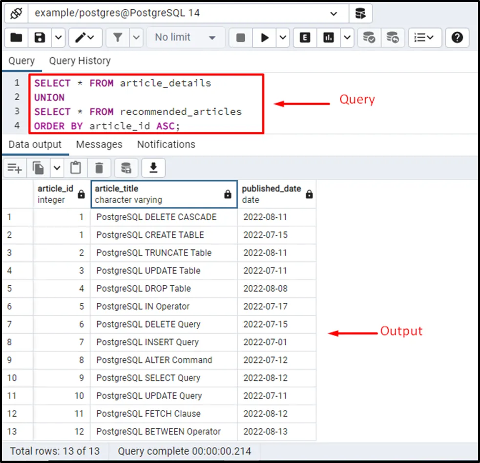Click the Delete row trash icon

pos(99,168)
